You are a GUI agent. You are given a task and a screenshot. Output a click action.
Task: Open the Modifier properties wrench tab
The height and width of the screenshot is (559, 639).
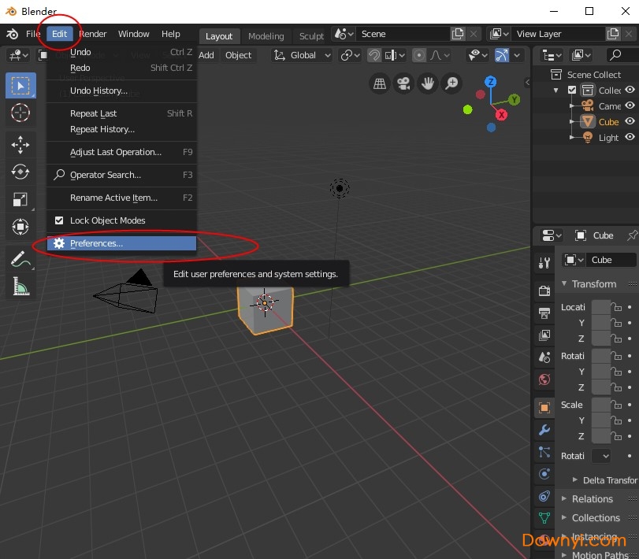point(544,430)
